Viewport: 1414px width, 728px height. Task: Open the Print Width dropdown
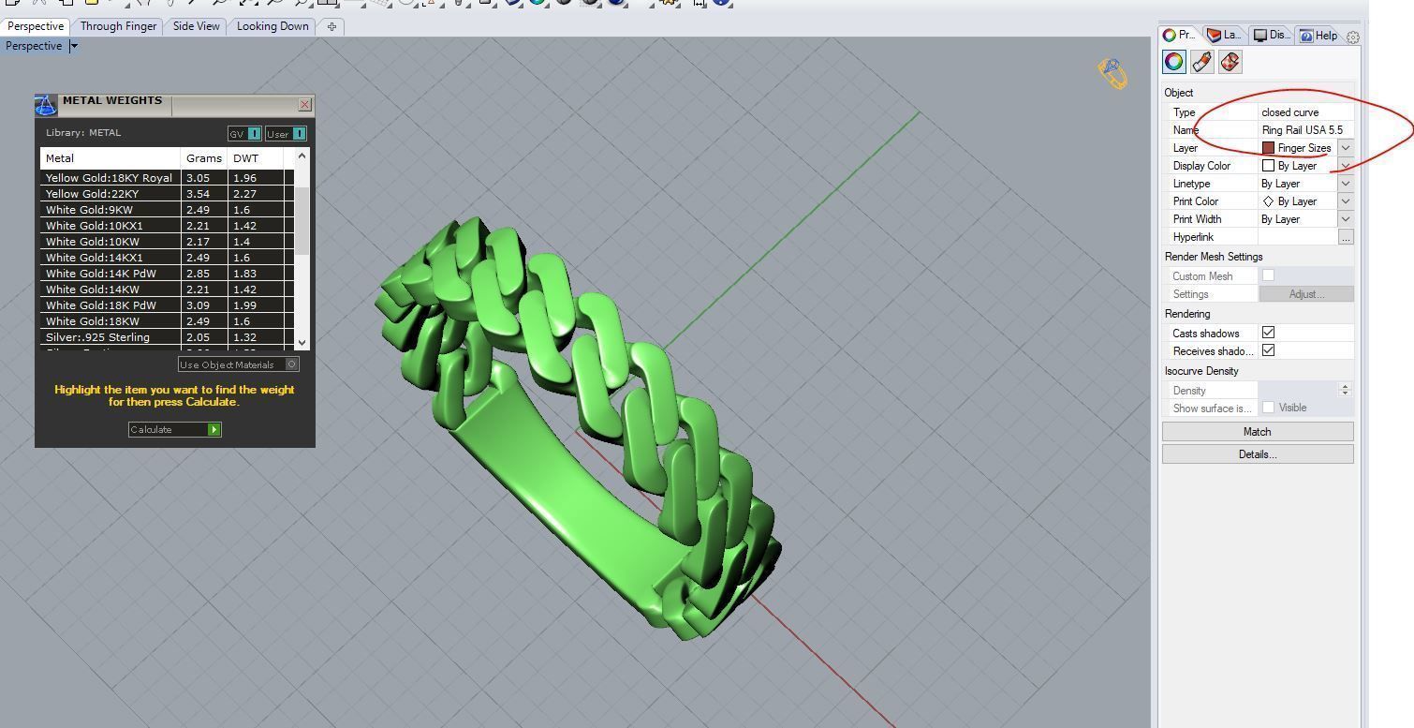1346,219
